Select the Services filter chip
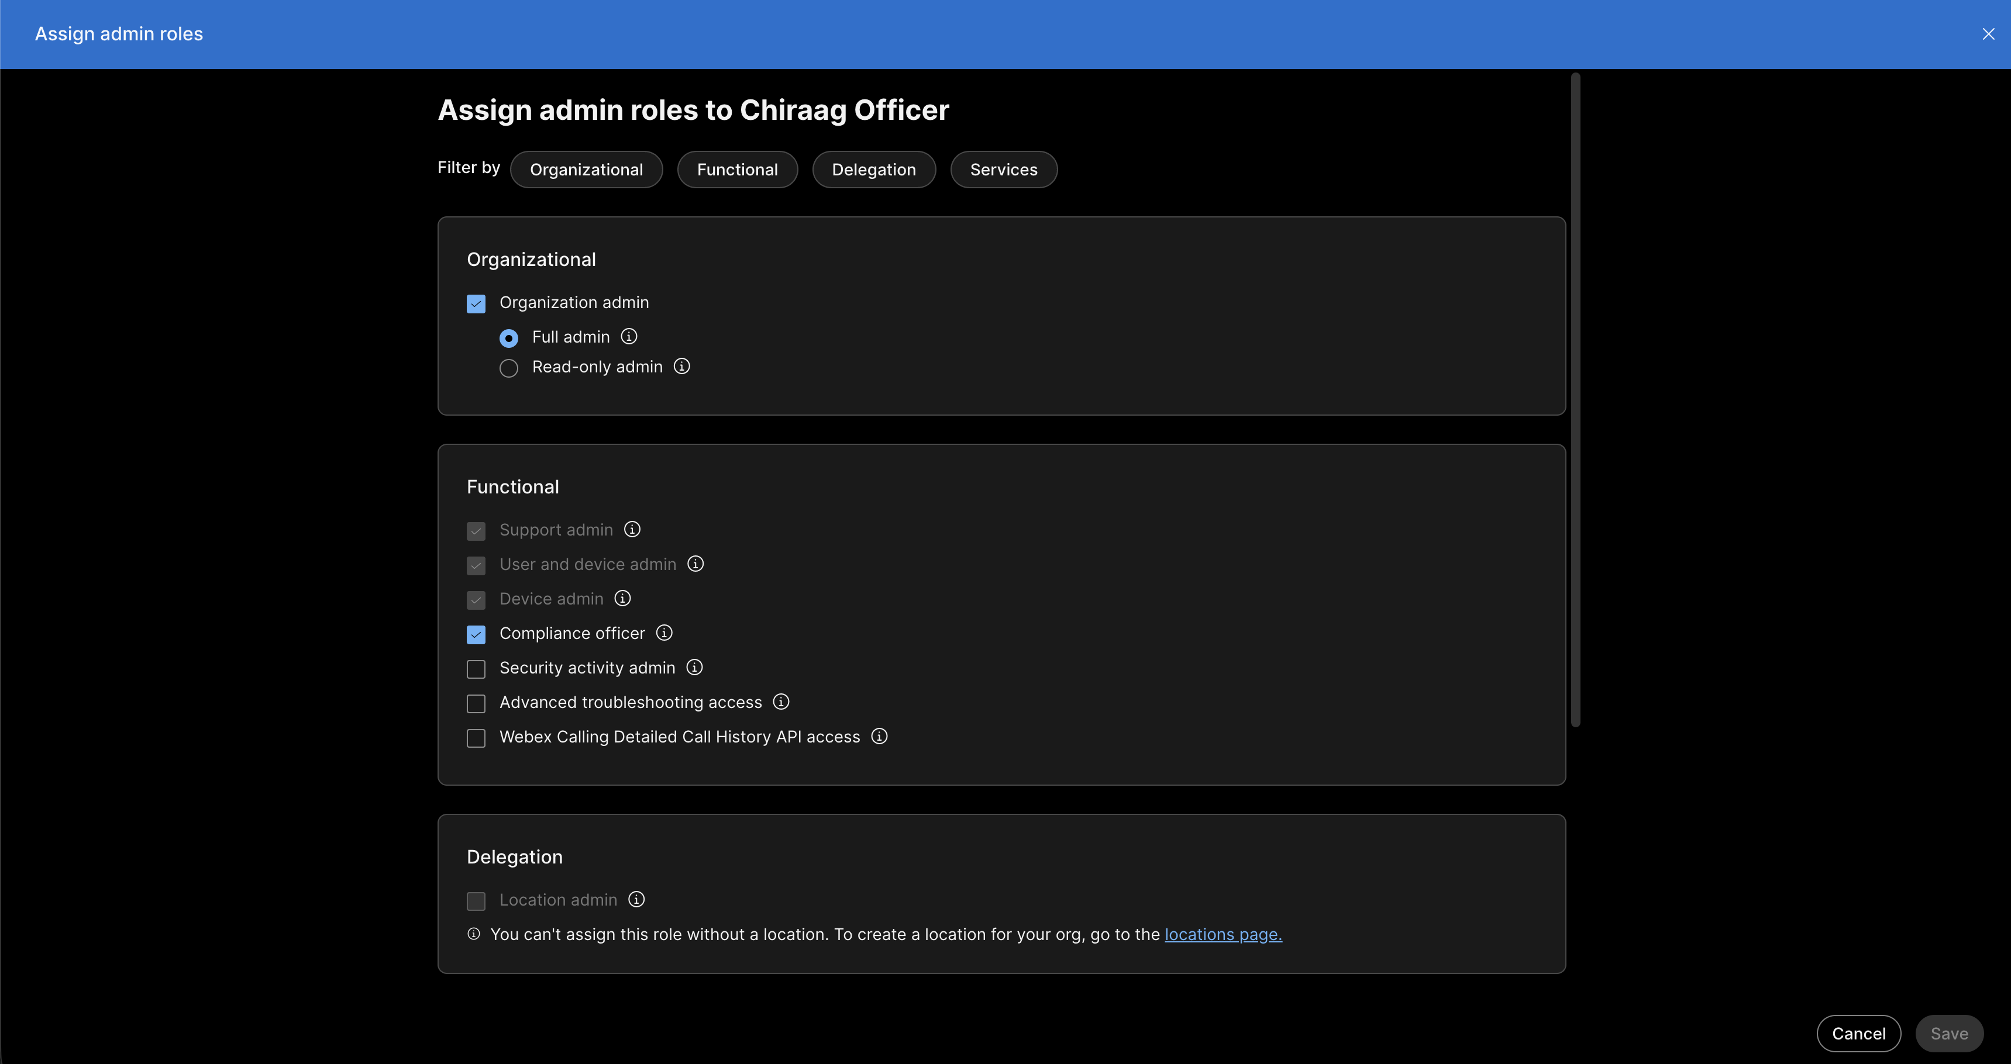The image size is (2011, 1064). (1004, 170)
